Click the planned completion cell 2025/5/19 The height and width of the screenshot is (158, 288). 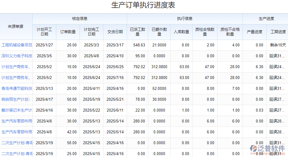pos(91,100)
